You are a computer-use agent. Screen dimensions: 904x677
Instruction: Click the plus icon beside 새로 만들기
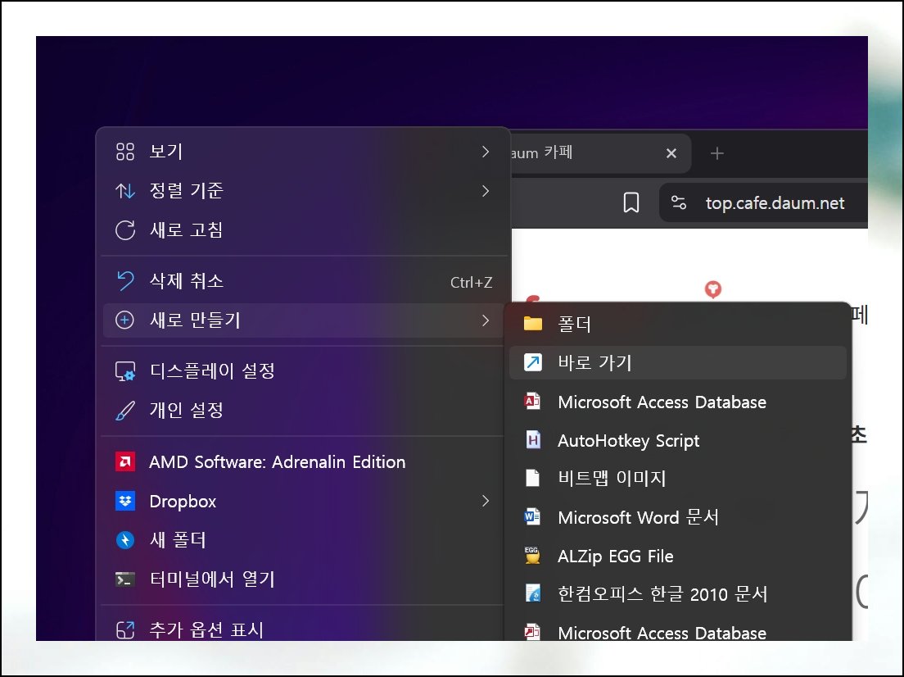(125, 320)
